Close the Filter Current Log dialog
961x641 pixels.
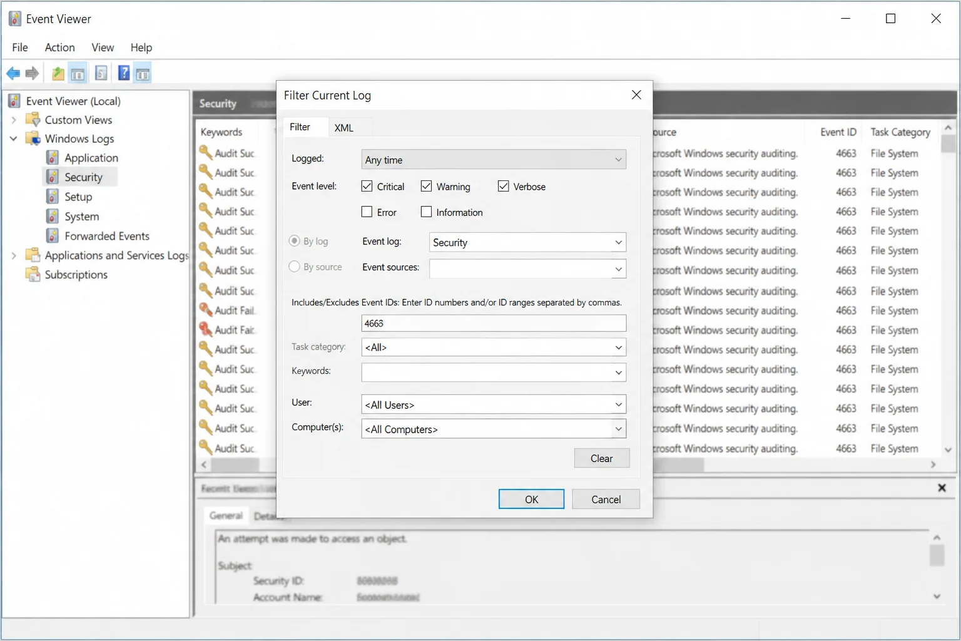click(636, 95)
